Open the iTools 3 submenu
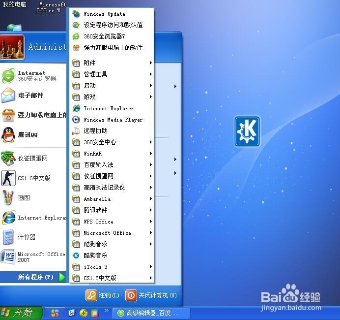 (112, 266)
